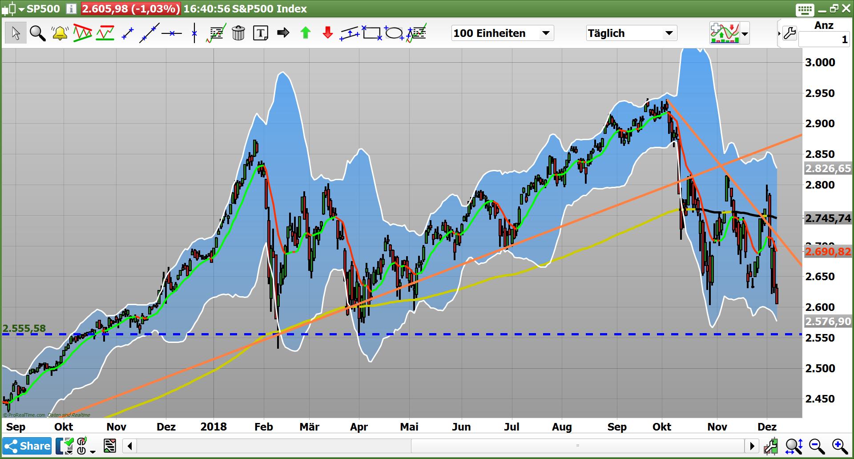Image resolution: width=854 pixels, height=459 pixels.
Task: Open the alarm bell alert tool
Action: point(60,33)
